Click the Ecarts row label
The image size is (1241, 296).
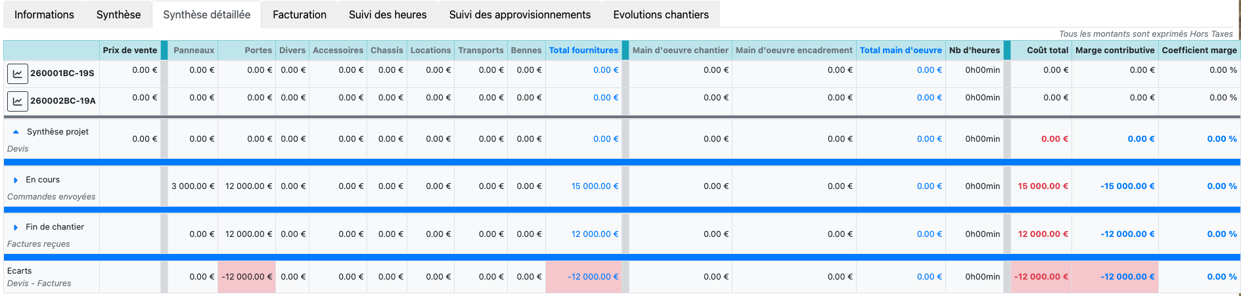click(x=20, y=271)
